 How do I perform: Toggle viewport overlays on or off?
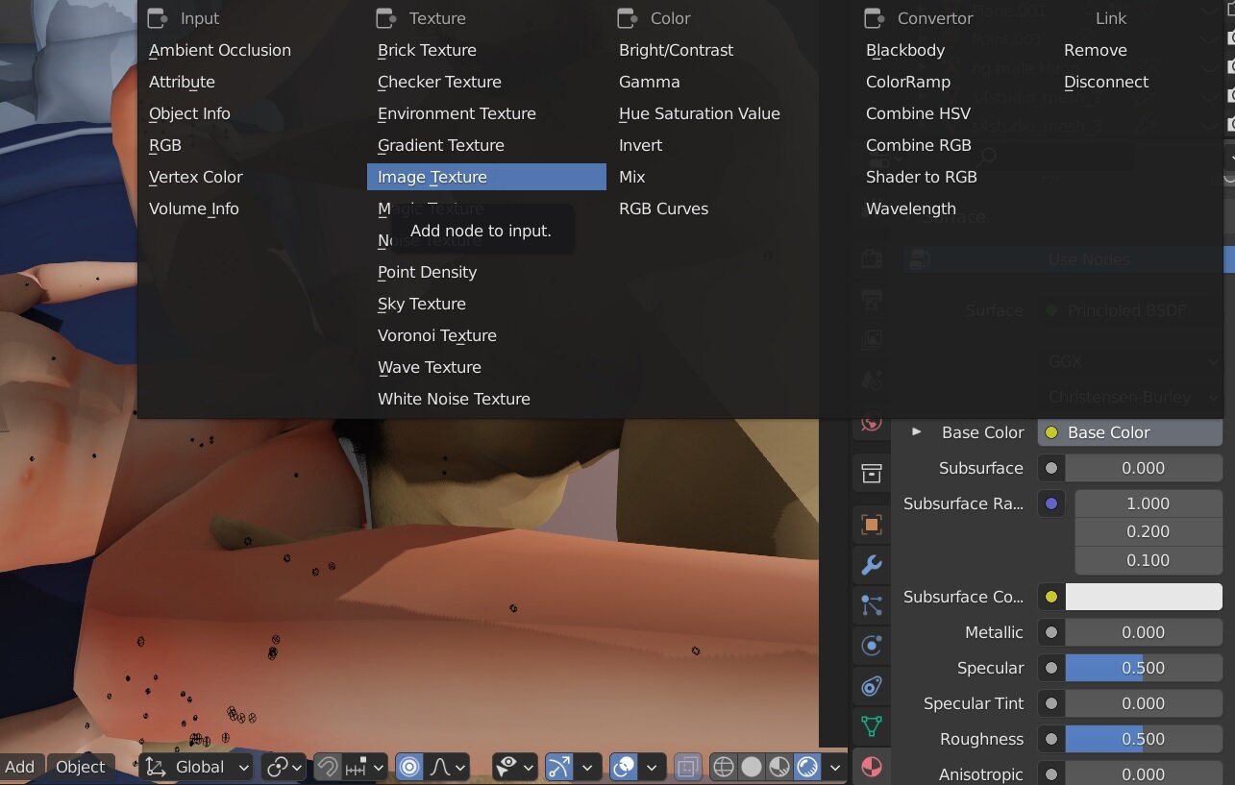point(625,767)
